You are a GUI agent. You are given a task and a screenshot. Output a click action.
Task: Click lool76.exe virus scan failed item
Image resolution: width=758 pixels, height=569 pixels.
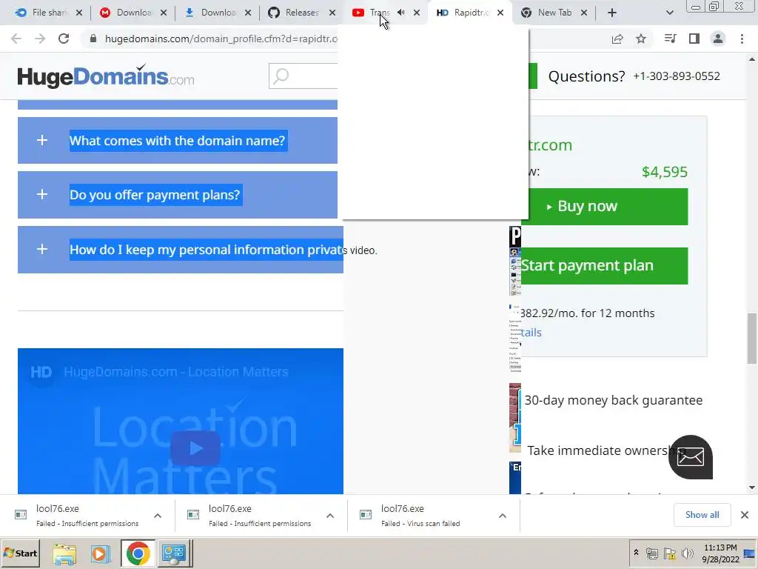[420, 516]
